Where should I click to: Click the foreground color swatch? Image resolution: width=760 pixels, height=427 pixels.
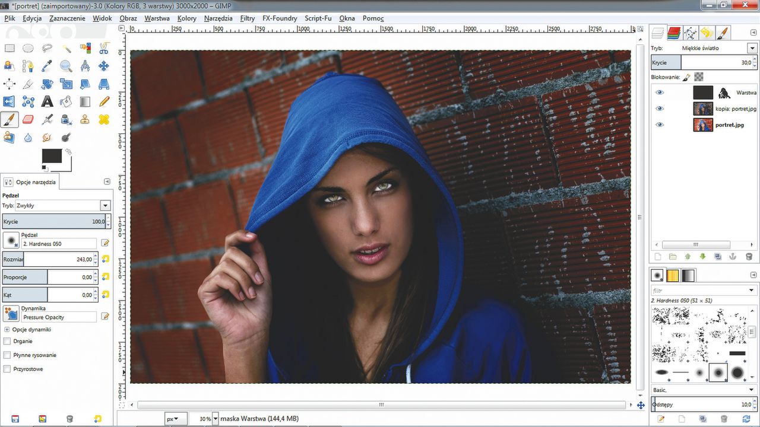click(52, 156)
